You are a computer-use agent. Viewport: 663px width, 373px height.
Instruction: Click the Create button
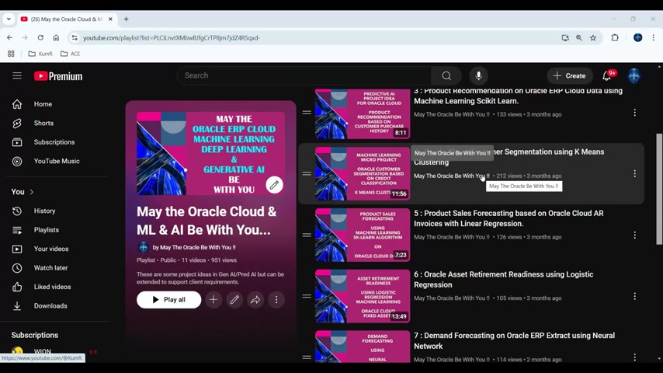point(570,76)
